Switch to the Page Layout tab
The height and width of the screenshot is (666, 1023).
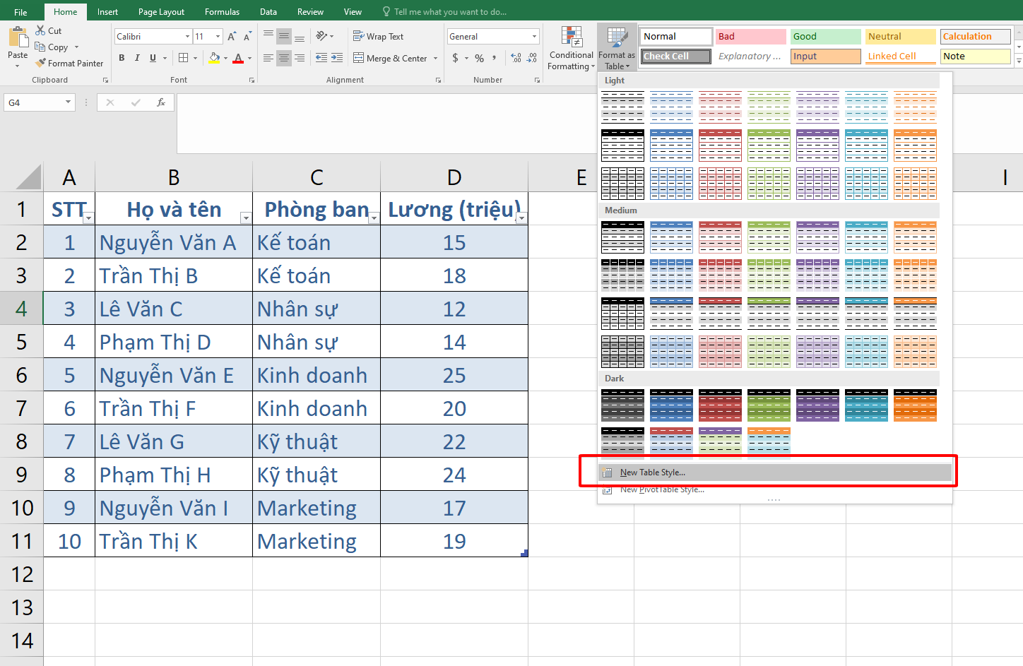pos(161,12)
